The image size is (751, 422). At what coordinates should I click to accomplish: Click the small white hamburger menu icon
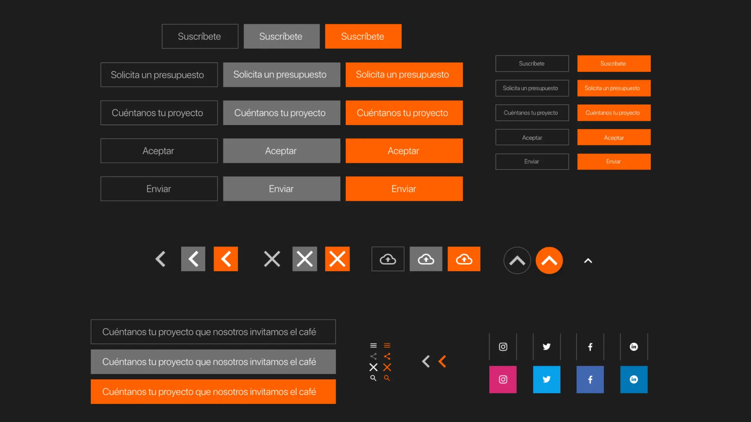pyautogui.click(x=374, y=345)
